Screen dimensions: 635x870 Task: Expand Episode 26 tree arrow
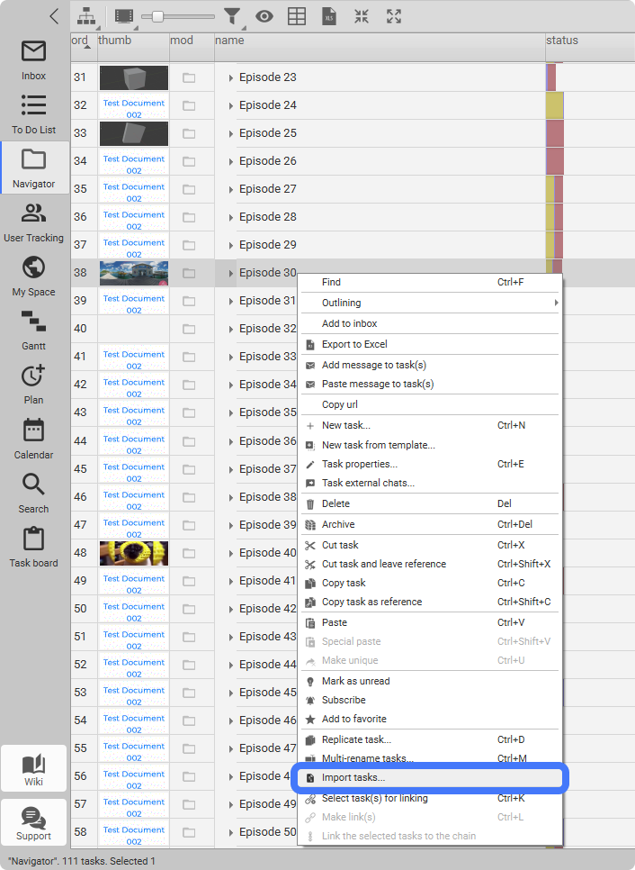pos(230,162)
